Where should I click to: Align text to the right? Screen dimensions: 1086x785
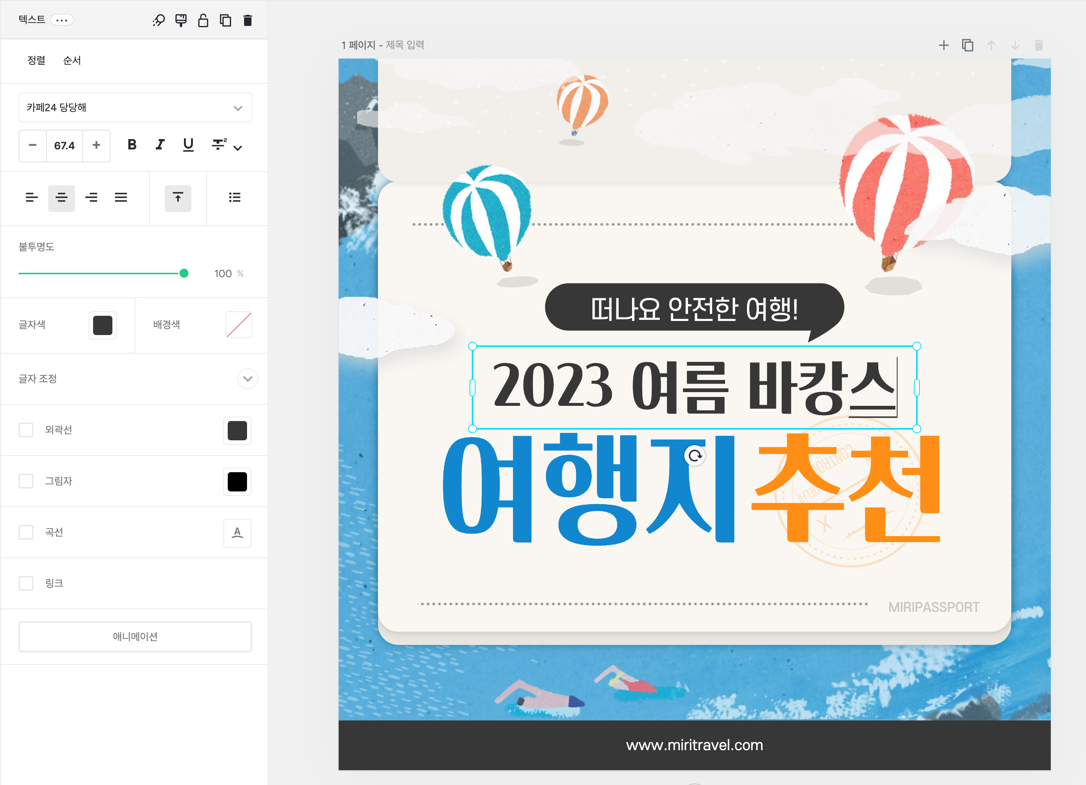91,198
